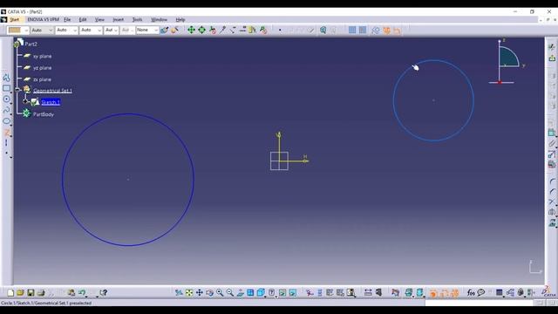
Task: Open the Edit menu
Action: pos(83,20)
